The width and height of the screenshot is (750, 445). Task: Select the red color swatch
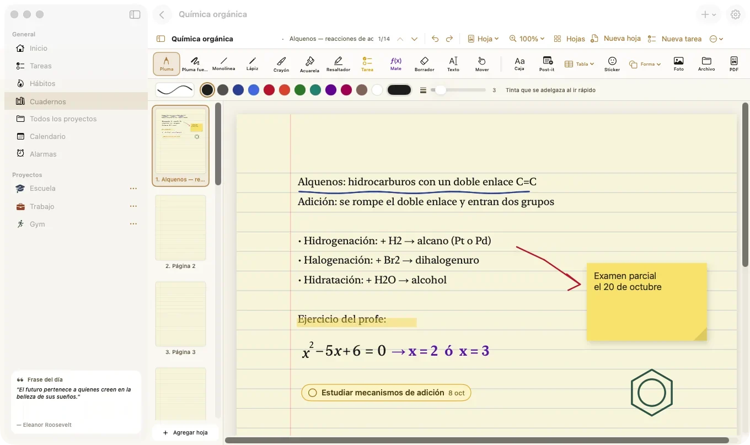tap(269, 90)
